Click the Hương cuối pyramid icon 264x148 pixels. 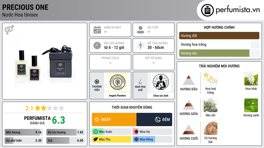189,129
